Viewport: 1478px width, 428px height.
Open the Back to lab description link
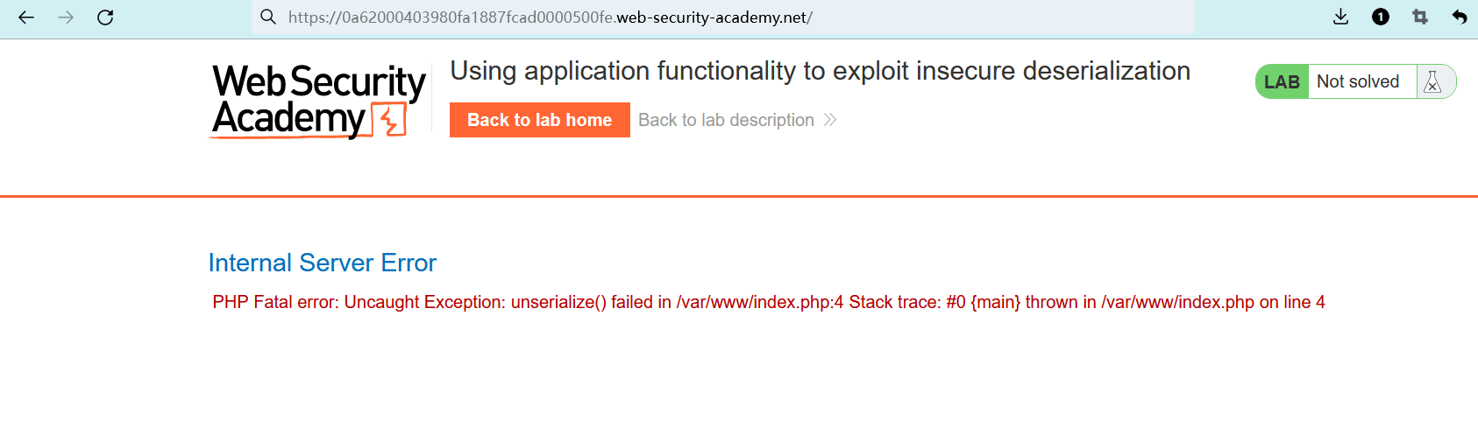(726, 120)
